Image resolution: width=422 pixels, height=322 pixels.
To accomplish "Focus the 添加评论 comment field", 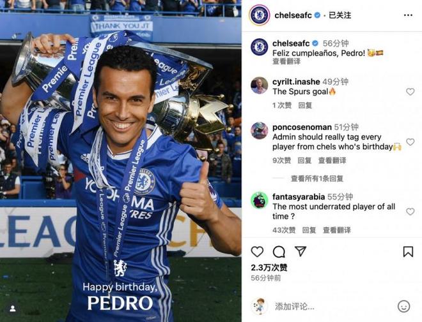I will (334, 306).
